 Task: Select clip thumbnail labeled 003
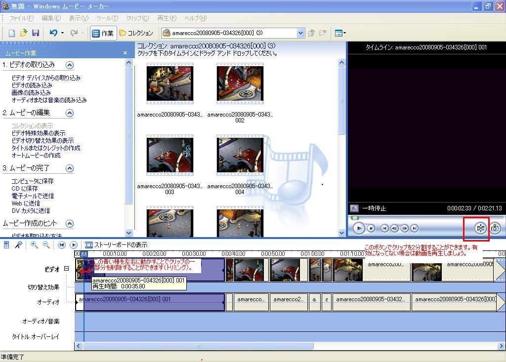click(170, 155)
